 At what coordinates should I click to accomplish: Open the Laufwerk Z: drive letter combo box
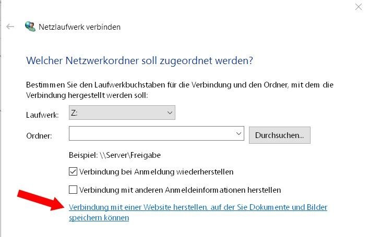(122, 113)
